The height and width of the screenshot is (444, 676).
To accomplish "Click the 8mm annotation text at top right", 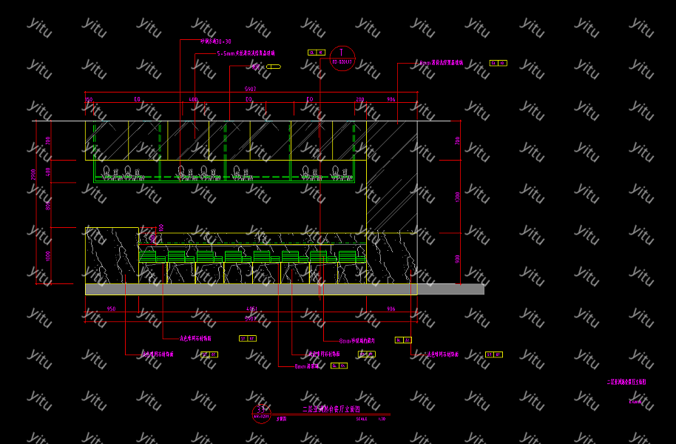I will (441, 63).
